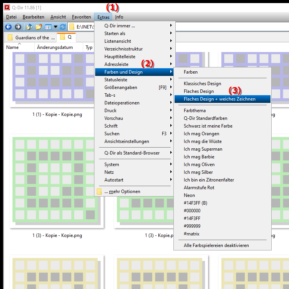Expand the Q-Dir immer ... submenu
Screen dimensions: 289x289
[134, 26]
